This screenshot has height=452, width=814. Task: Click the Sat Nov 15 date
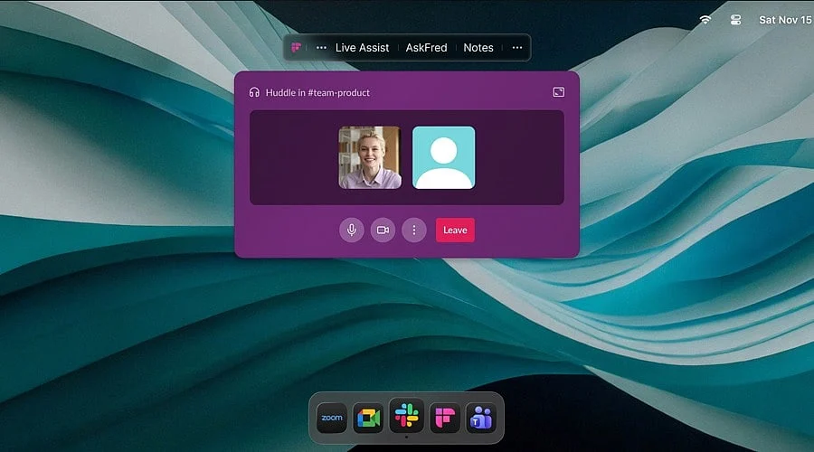click(785, 20)
